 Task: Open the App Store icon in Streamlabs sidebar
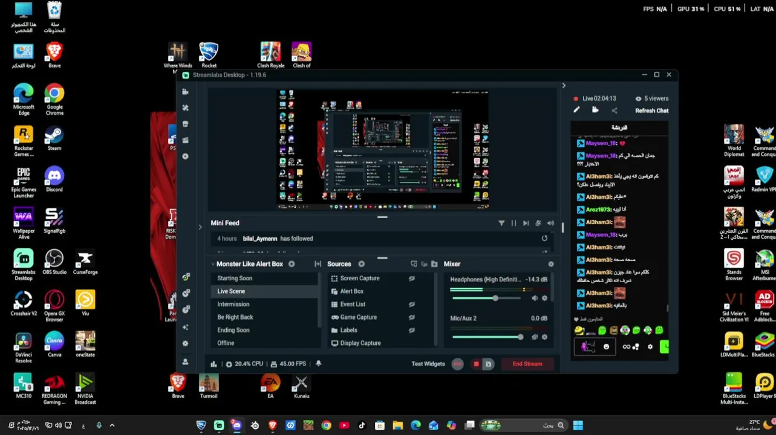[185, 124]
